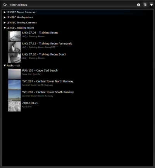Click the search magnifier icon
Image resolution: width=155 pixels, height=168 pixels.
(x=5, y=5)
